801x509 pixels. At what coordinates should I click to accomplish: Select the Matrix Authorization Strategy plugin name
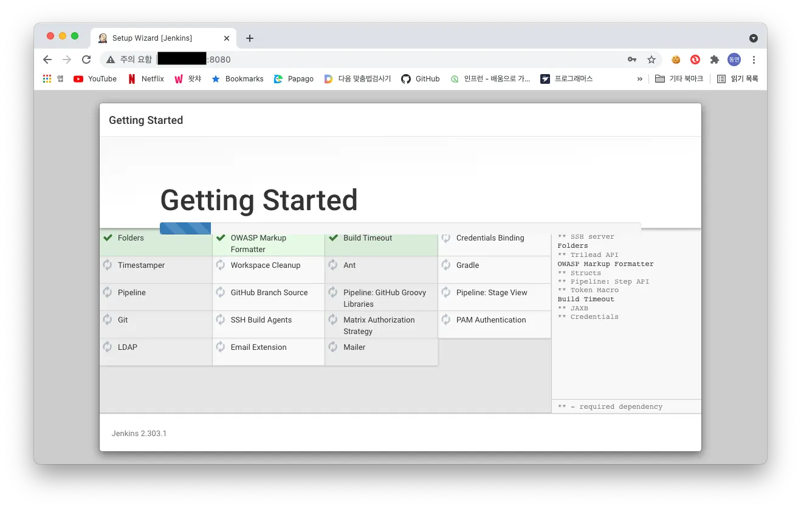click(x=379, y=326)
